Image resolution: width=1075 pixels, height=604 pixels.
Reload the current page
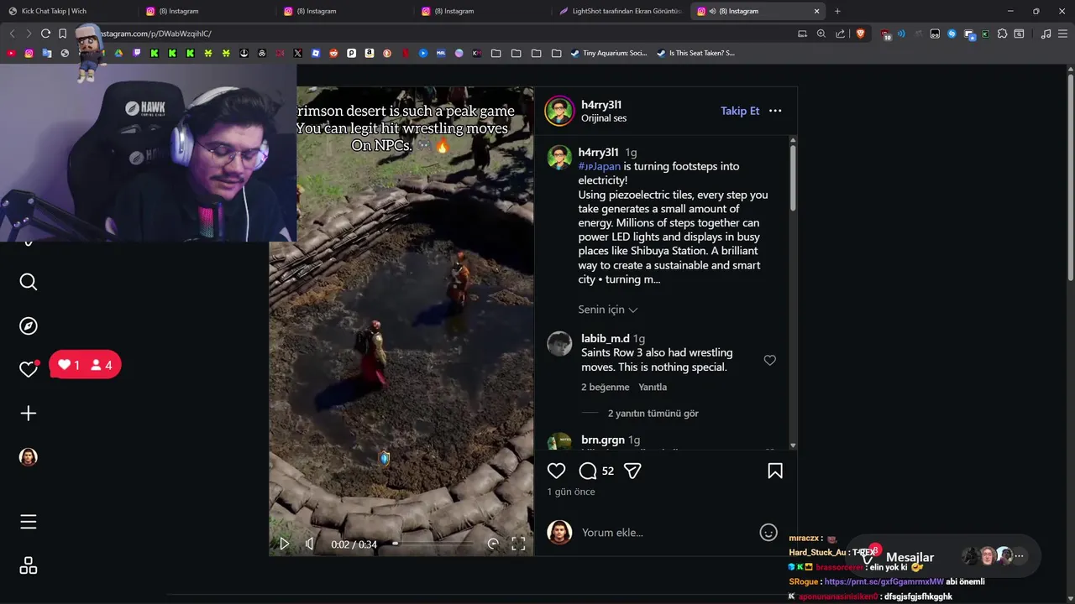(45, 34)
